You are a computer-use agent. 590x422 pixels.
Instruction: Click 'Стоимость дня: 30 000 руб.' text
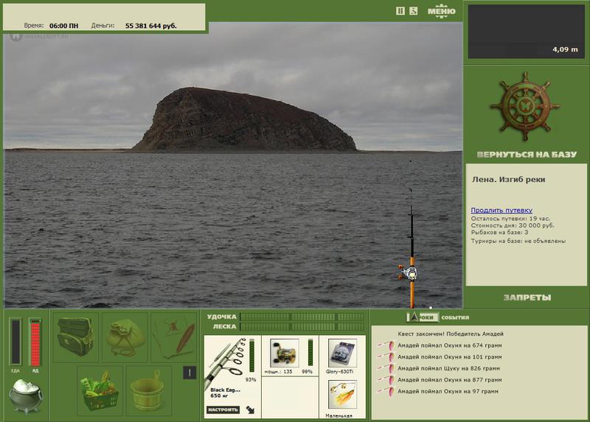tap(513, 225)
